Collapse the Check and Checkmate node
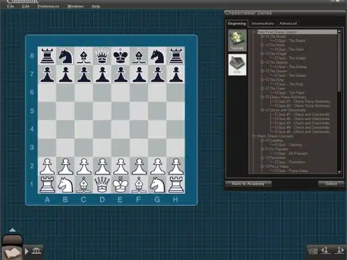347x260 pixels. [262, 110]
